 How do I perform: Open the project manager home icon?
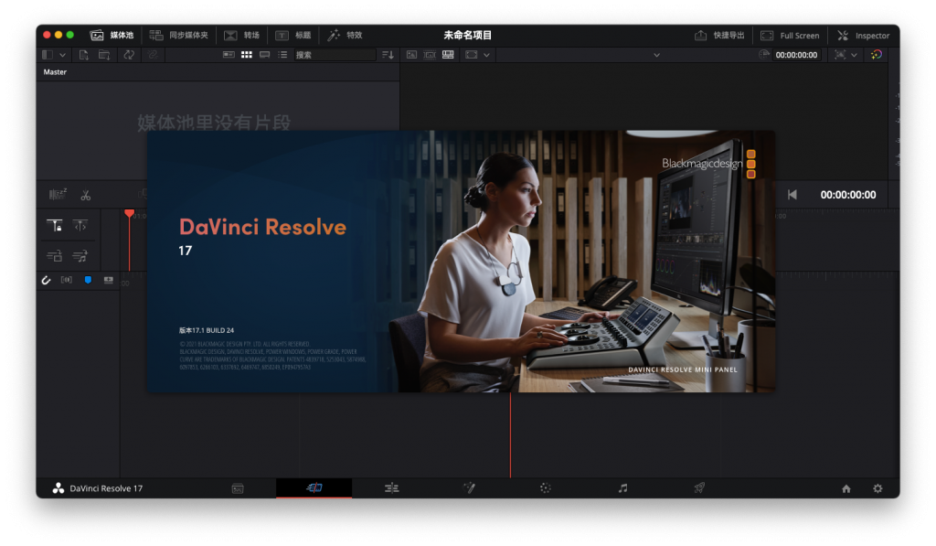pyautogui.click(x=846, y=488)
